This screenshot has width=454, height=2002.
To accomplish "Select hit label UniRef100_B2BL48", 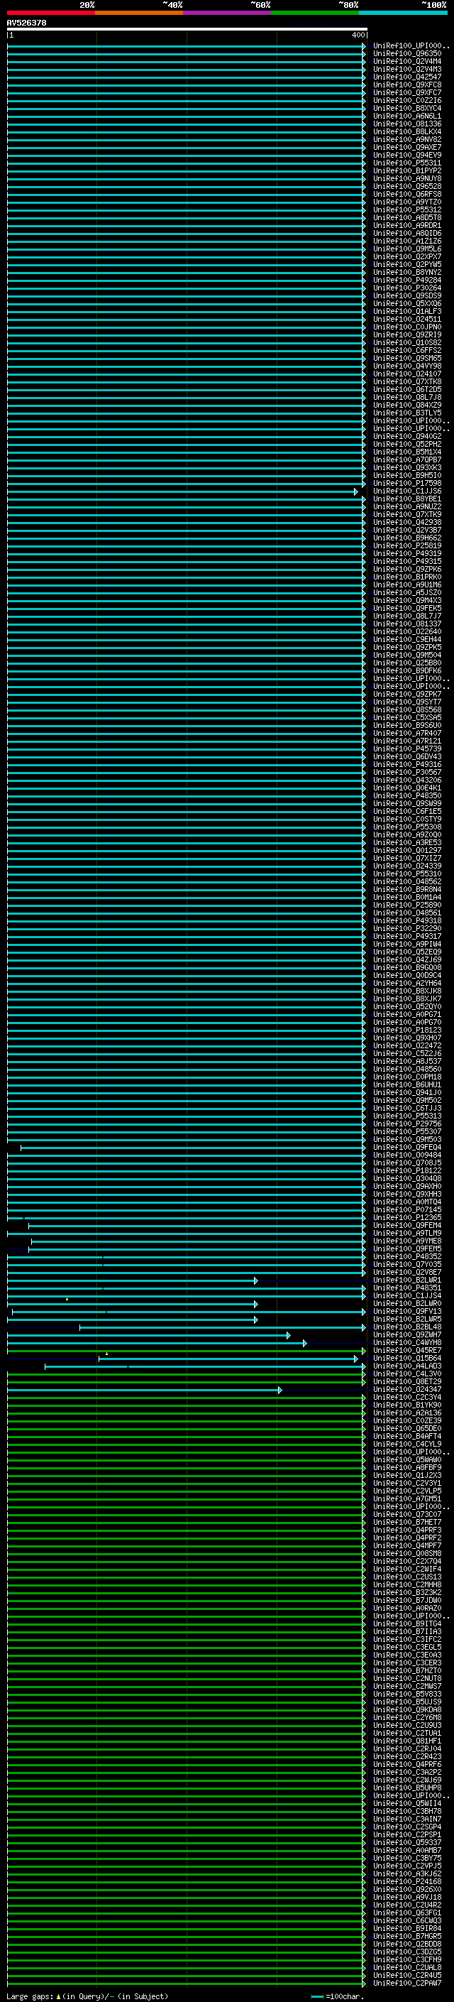I will (407, 1327).
